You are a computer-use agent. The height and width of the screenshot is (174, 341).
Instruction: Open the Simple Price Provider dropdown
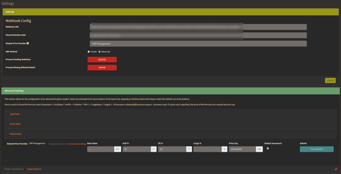point(198,44)
